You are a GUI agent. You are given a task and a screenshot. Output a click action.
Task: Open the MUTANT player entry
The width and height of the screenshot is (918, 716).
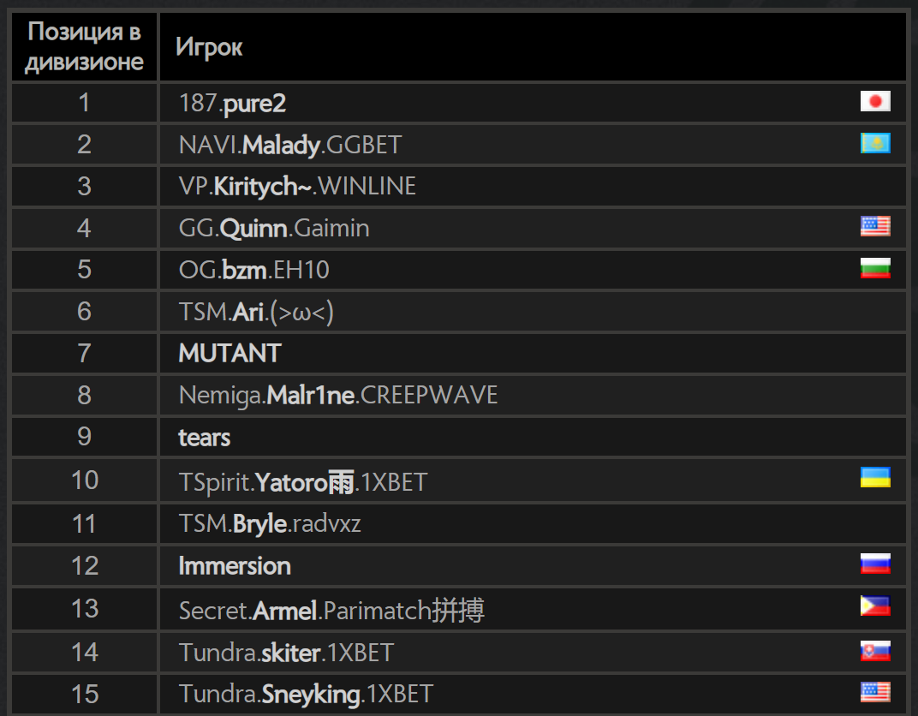230,354
